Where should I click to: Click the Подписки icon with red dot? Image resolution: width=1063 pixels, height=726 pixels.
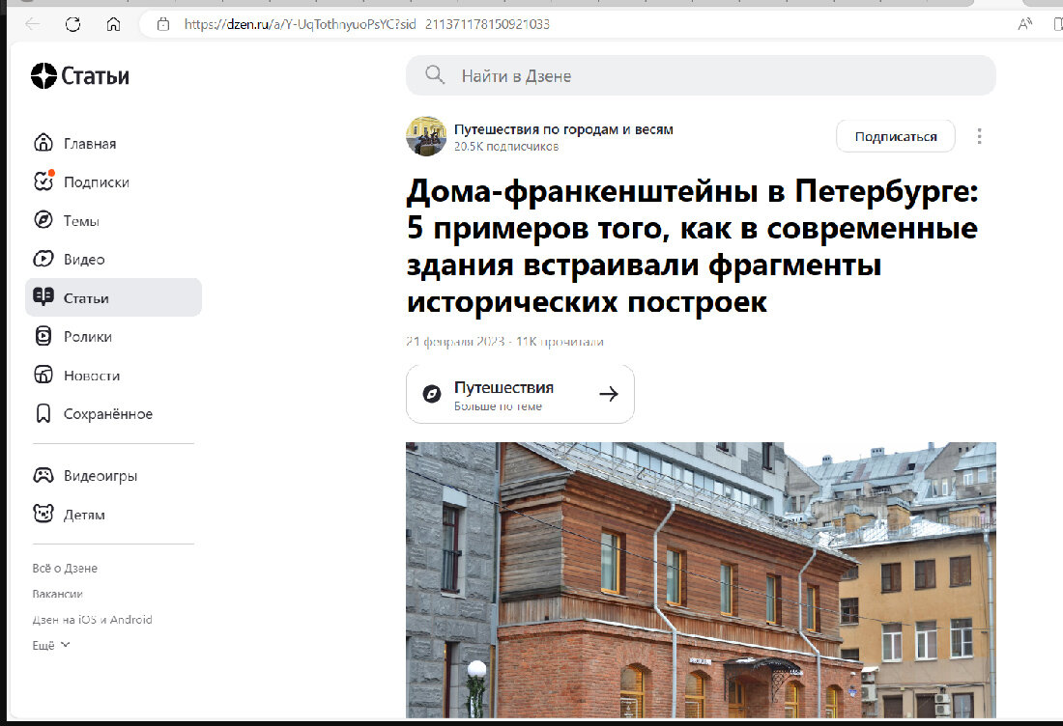(x=43, y=181)
